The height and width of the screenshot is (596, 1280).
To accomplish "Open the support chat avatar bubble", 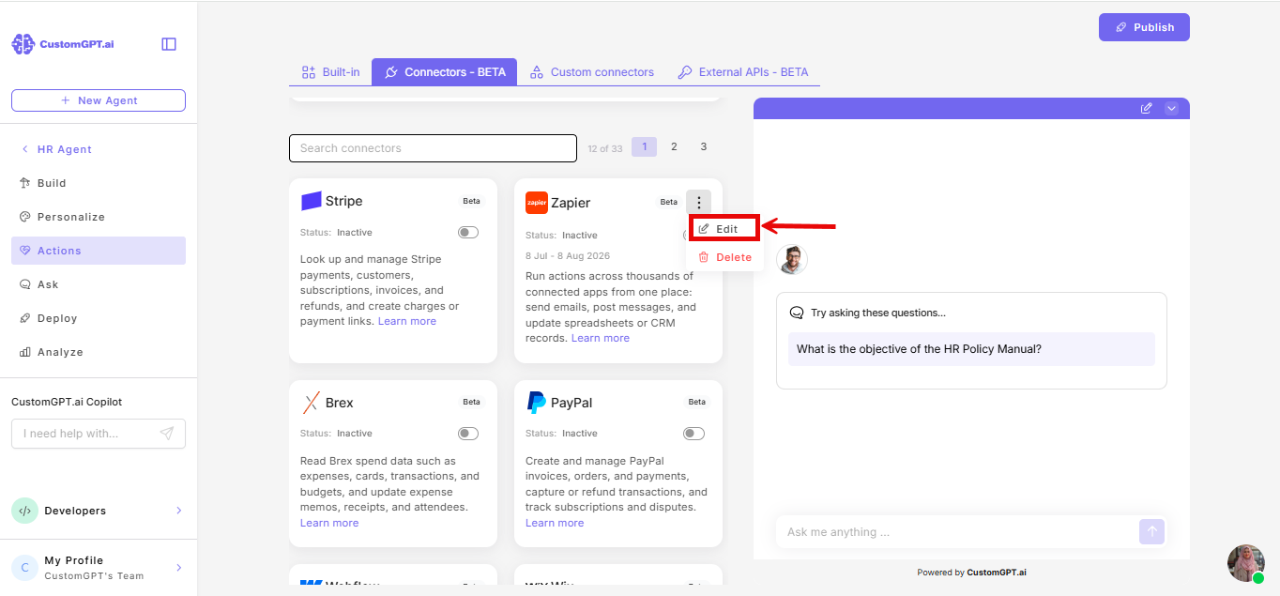I will pyautogui.click(x=1246, y=563).
